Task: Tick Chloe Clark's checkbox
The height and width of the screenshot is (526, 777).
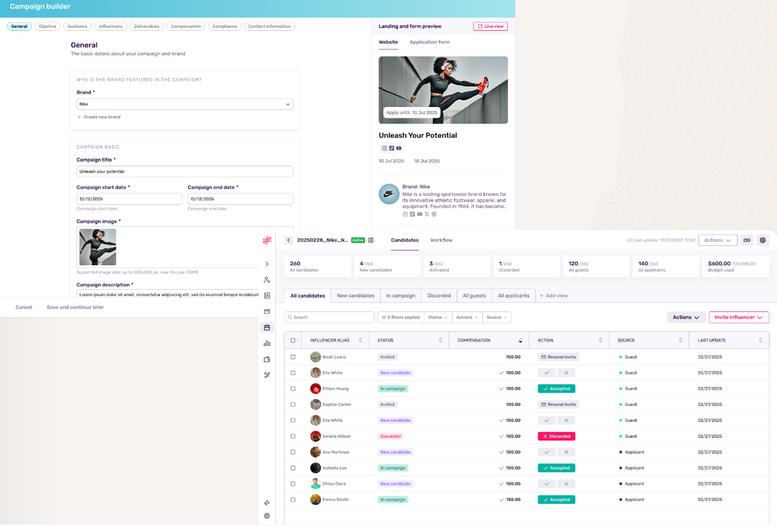Action: click(x=293, y=484)
